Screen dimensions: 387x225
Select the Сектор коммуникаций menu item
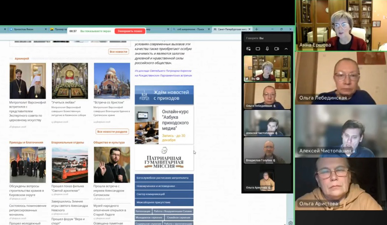click(164, 194)
